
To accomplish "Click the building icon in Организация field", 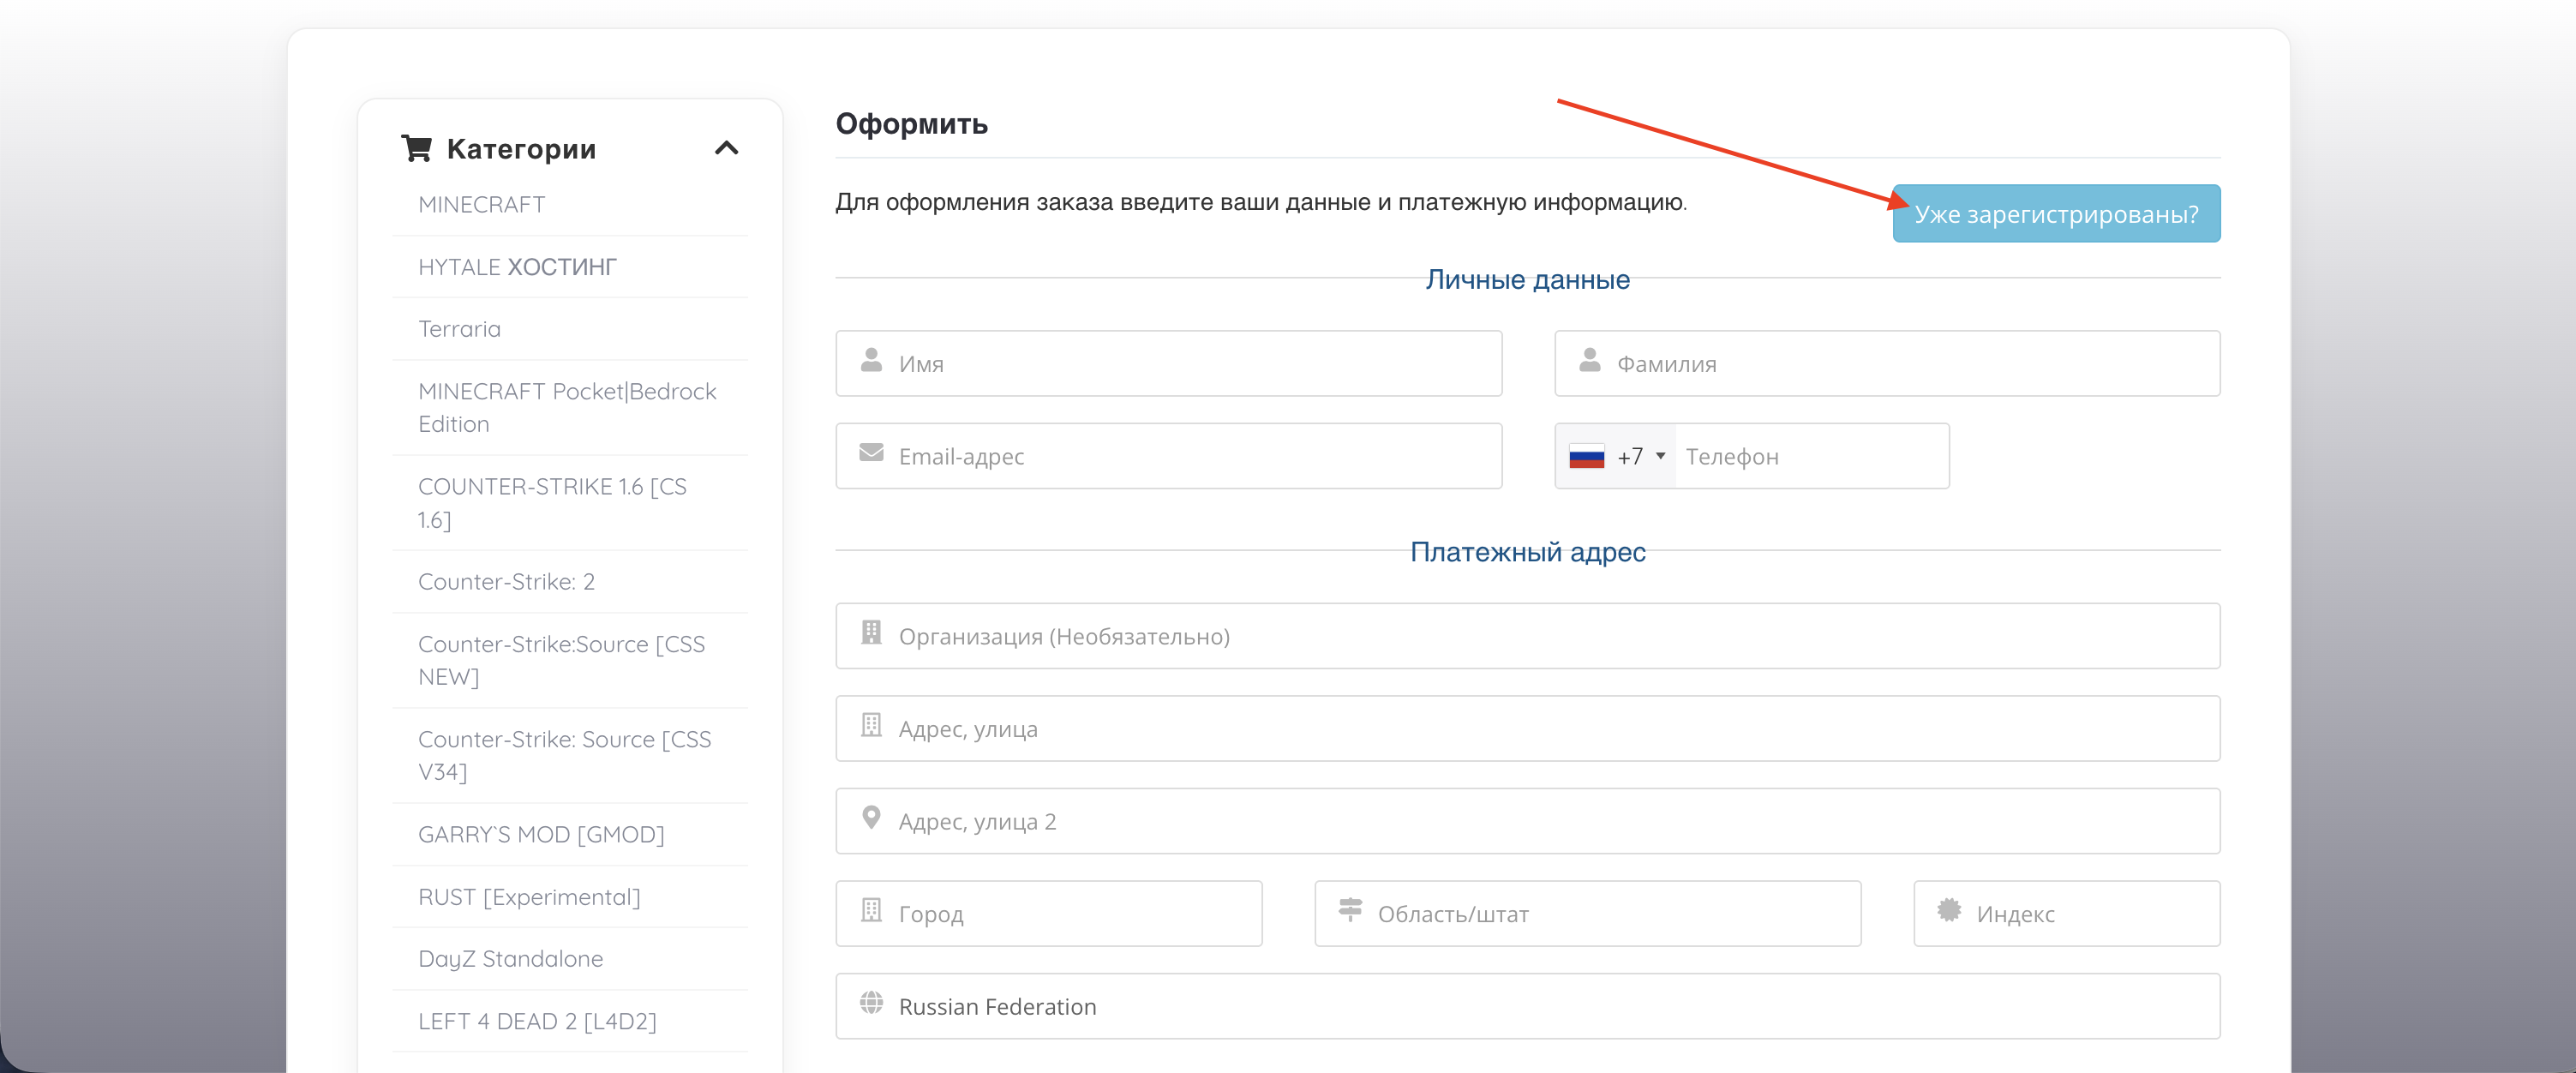I will click(871, 633).
